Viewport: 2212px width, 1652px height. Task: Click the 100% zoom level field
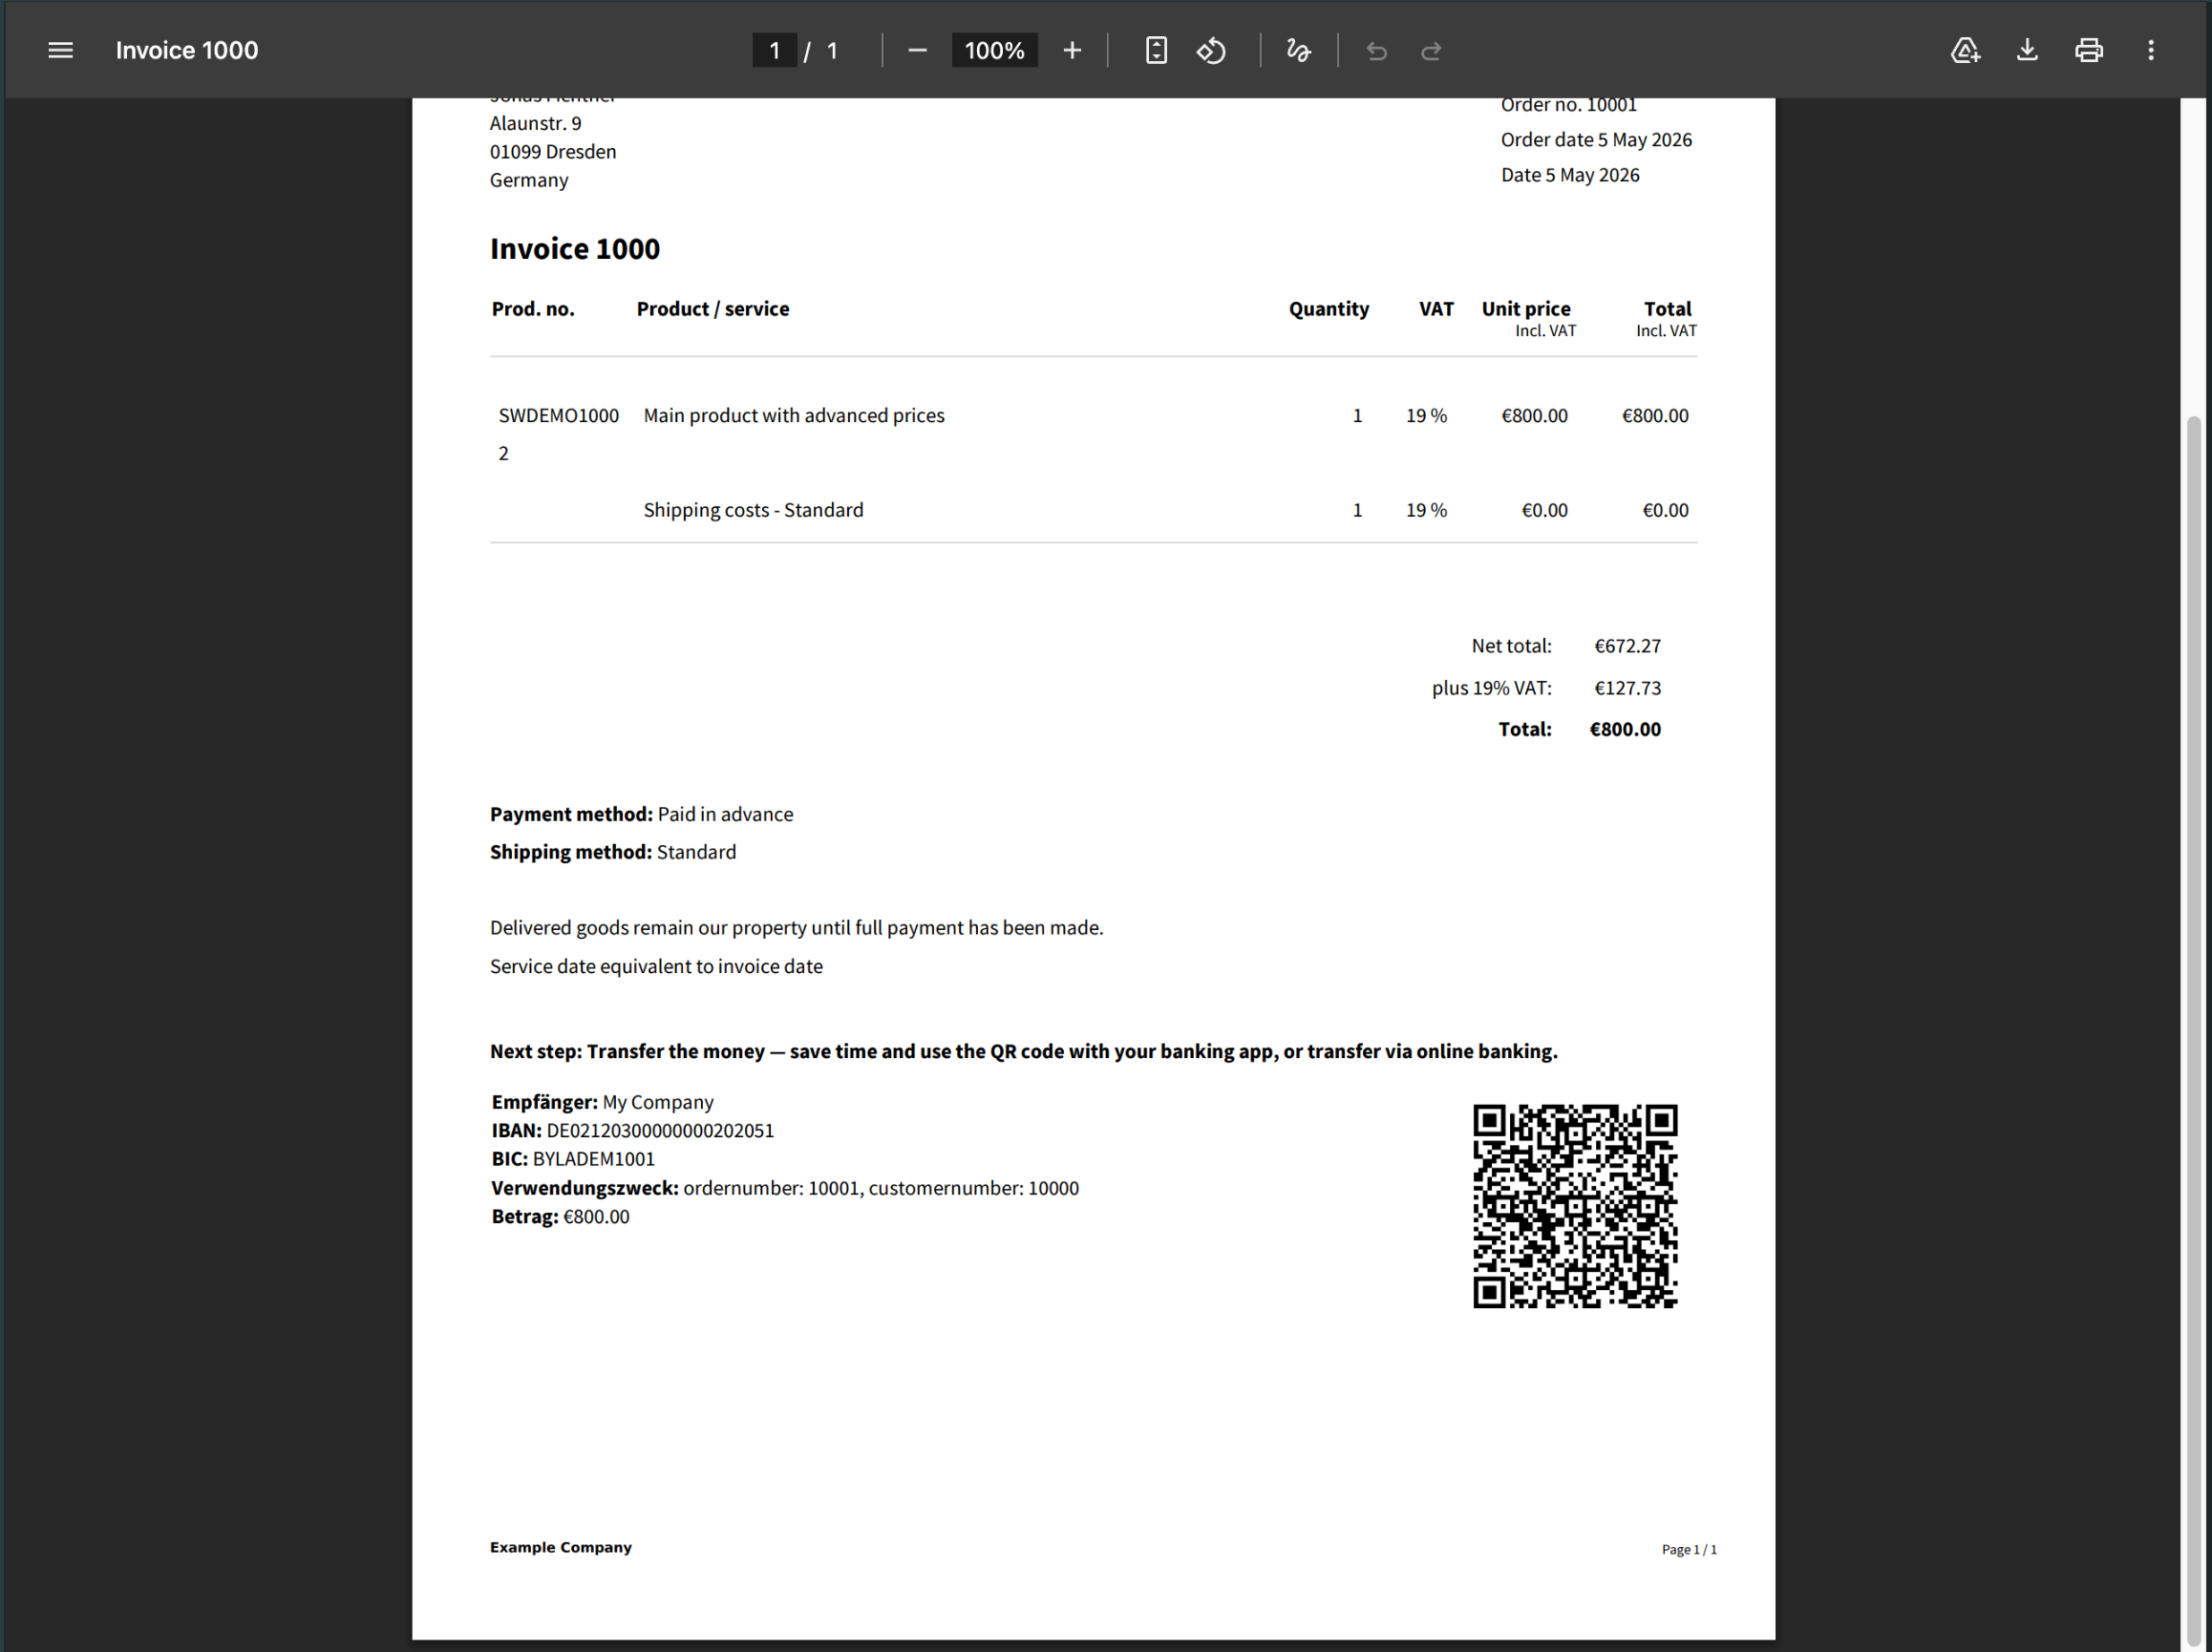click(994, 50)
